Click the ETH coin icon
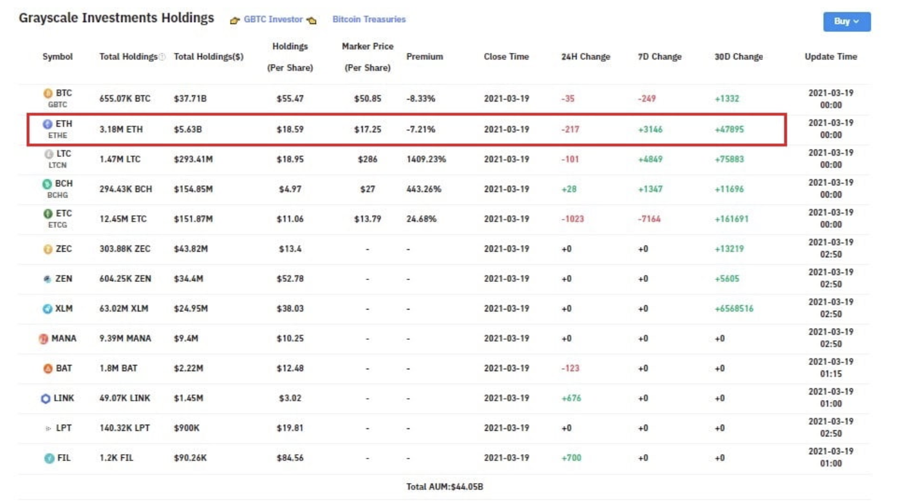This screenshot has height=501, width=915. tap(47, 124)
